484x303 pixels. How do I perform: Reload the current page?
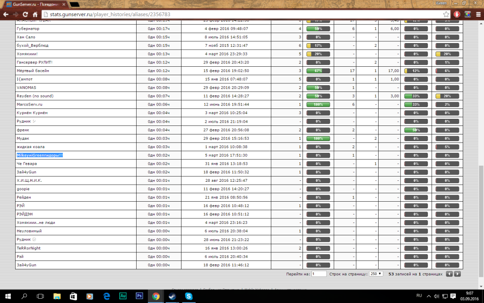[x=26, y=14]
